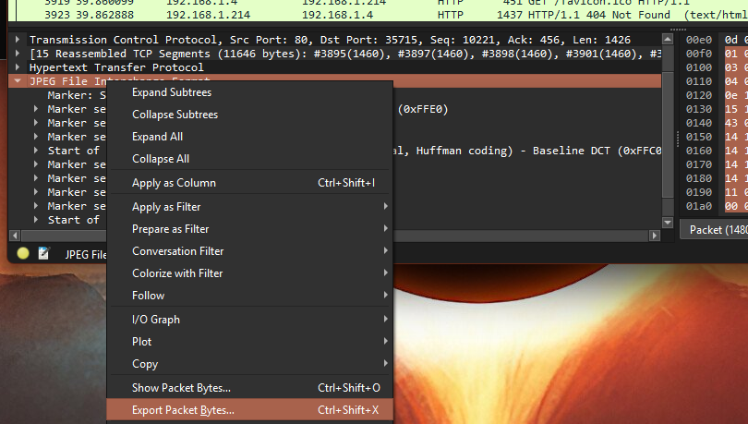The image size is (748, 424).
Task: Expand the Start of Frame Baseline DCT row
Action: [x=36, y=151]
